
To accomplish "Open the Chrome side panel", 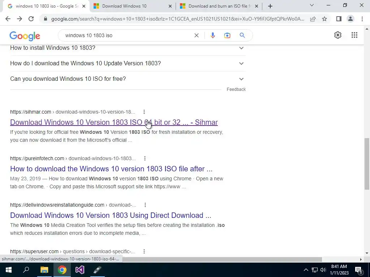I will tap(339, 19).
